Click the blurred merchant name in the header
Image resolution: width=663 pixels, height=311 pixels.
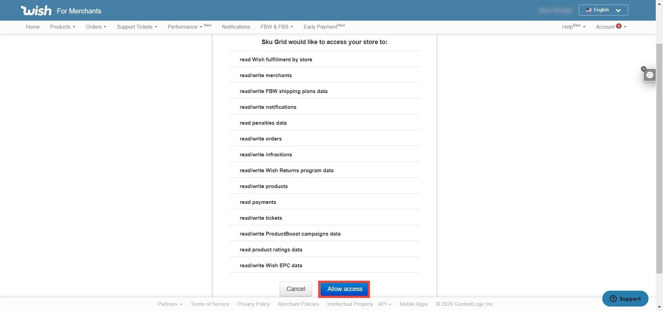click(555, 10)
